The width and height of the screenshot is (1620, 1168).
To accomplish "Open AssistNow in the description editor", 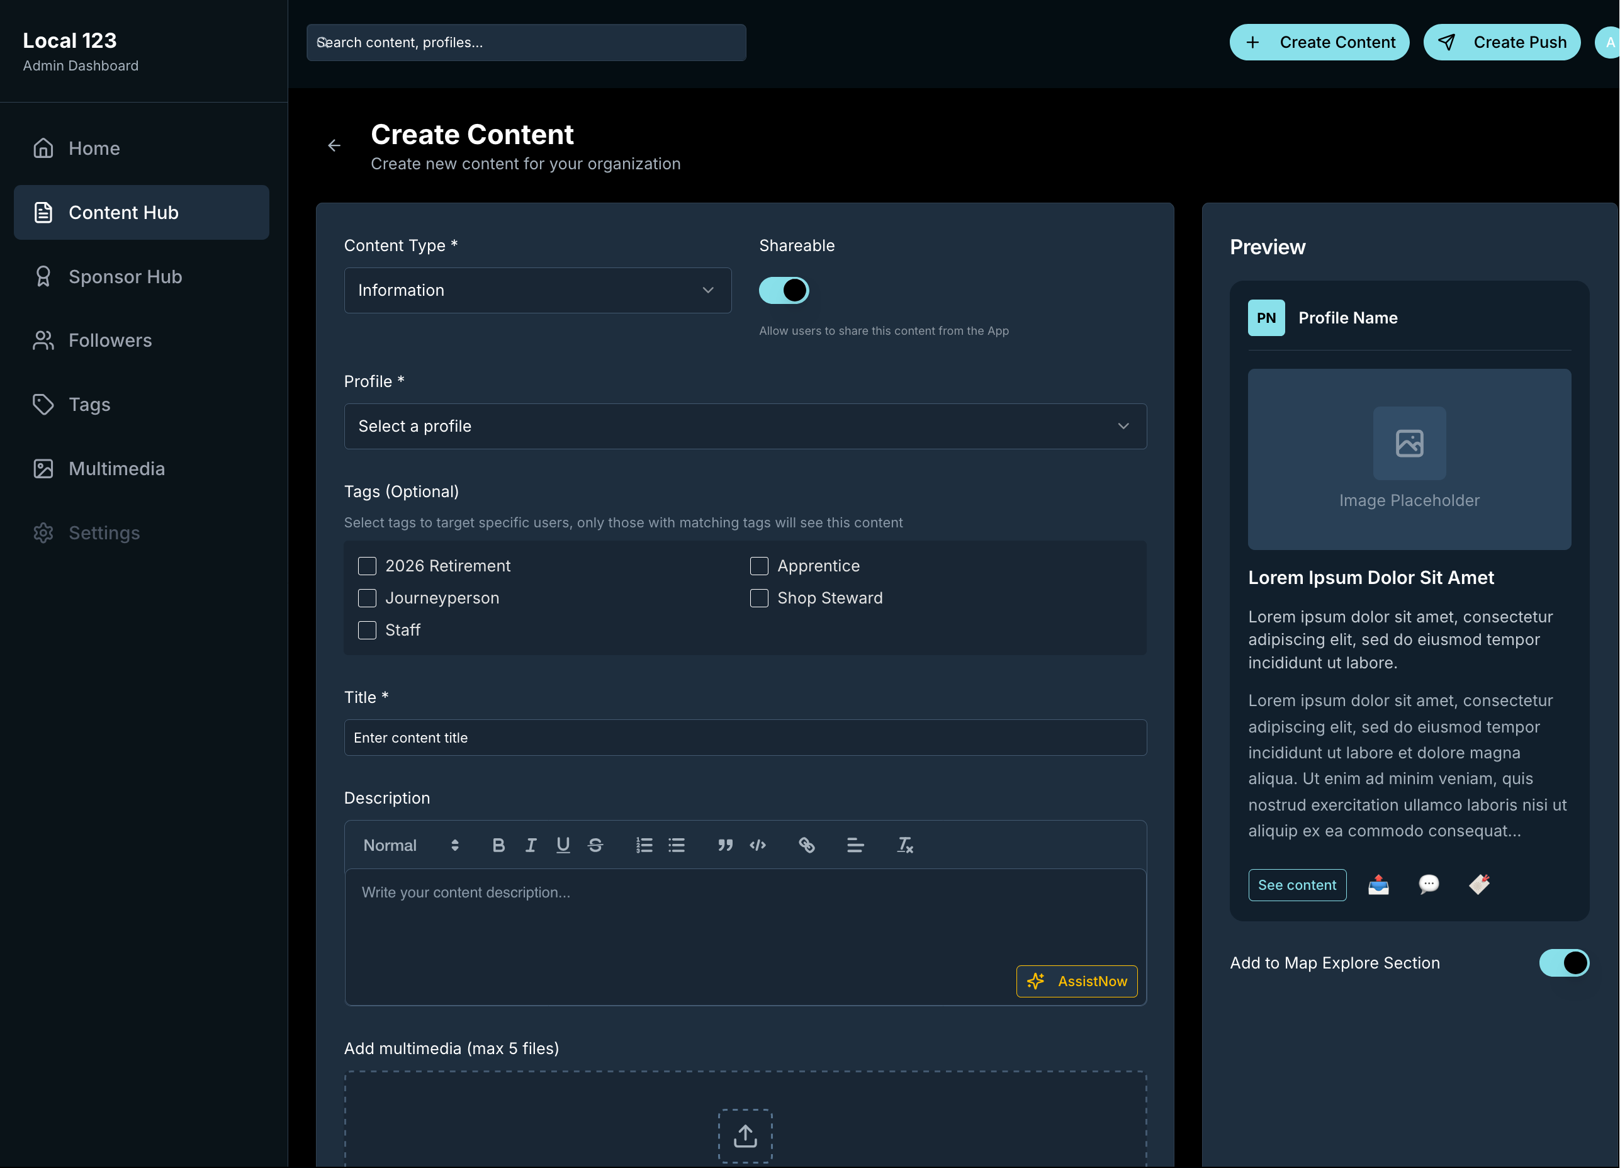I will [x=1076, y=981].
